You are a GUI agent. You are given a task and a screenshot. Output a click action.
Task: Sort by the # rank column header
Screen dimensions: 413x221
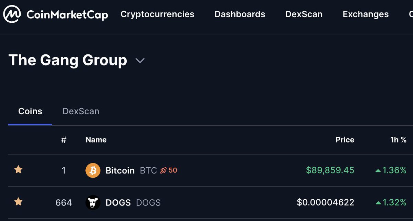64,140
